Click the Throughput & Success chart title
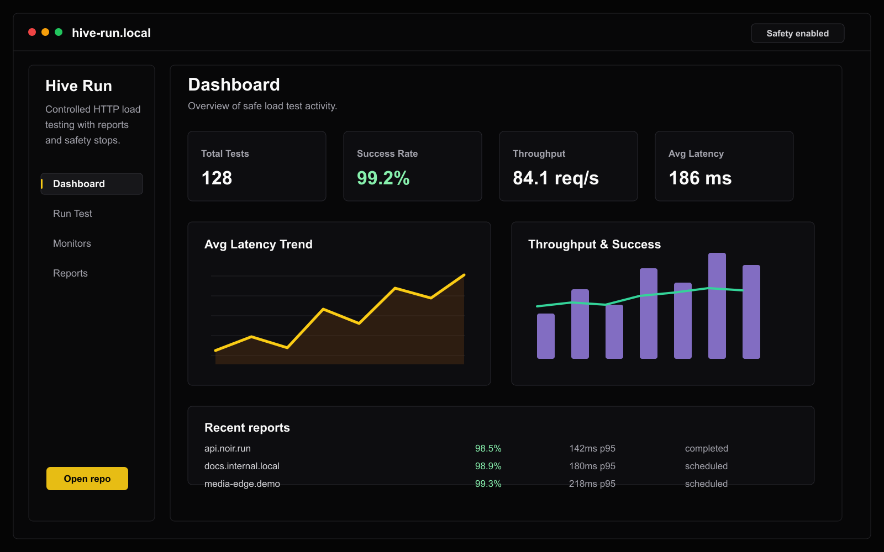 594,245
